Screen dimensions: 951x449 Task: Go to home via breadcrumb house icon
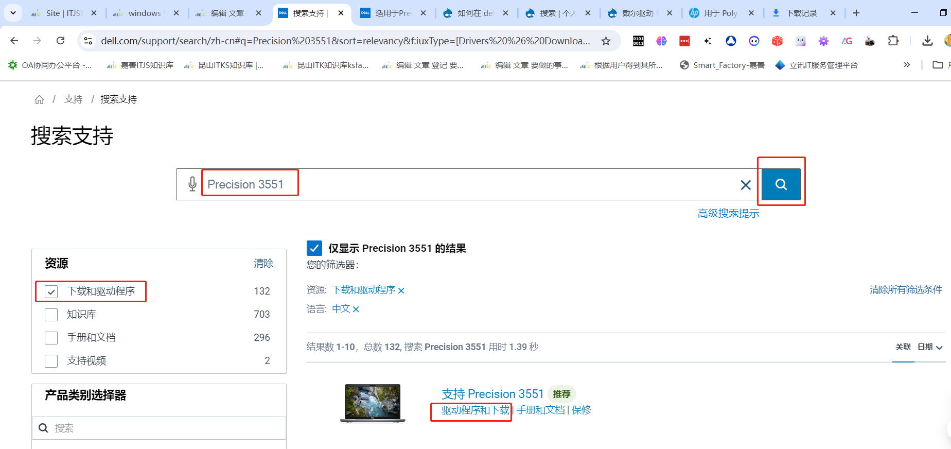pyautogui.click(x=39, y=99)
